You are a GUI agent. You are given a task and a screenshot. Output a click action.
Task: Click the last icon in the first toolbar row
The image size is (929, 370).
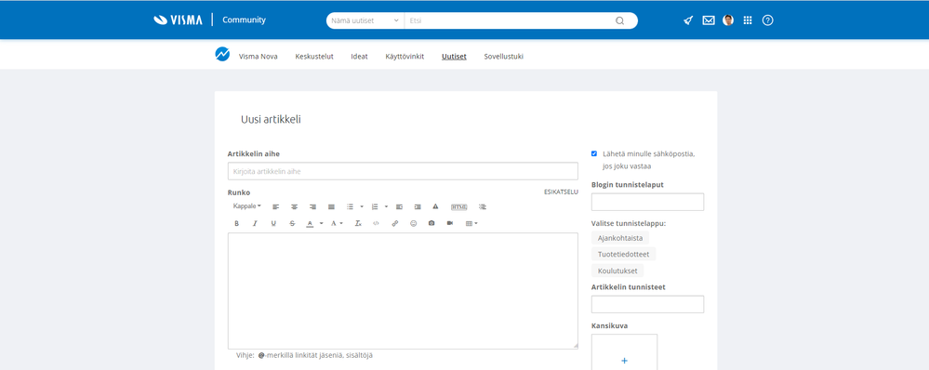(483, 206)
